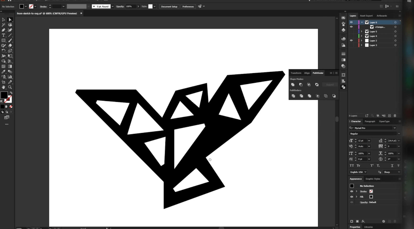Image resolution: width=414 pixels, height=229 pixels.
Task: Open the Myriad Pro font family dropdown
Action: [x=395, y=128]
